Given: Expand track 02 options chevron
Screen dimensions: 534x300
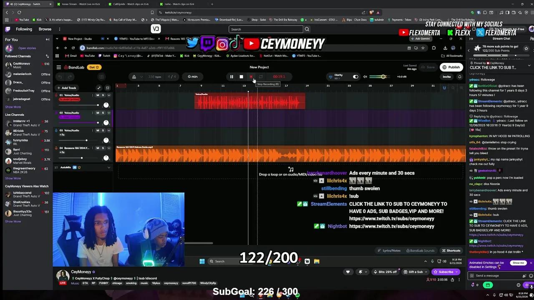Looking at the screenshot, I should tap(109, 112).
